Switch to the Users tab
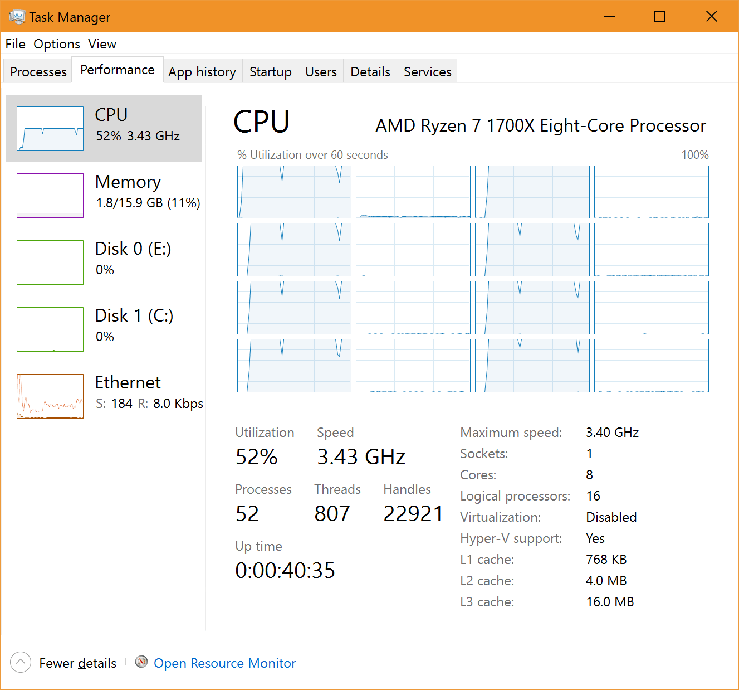The width and height of the screenshot is (739, 690). click(x=321, y=71)
